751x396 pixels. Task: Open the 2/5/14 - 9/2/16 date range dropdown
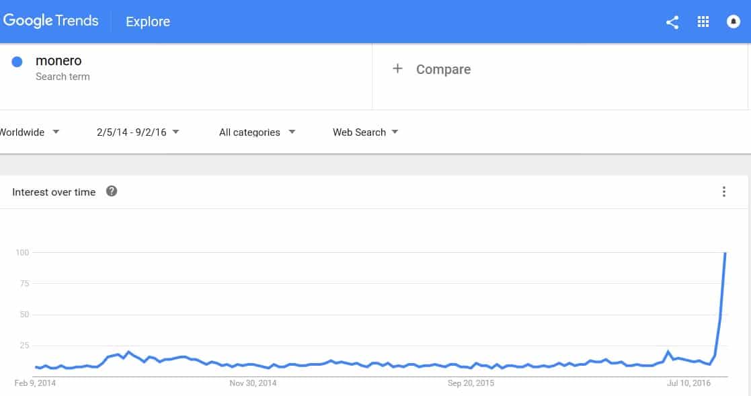pos(138,132)
